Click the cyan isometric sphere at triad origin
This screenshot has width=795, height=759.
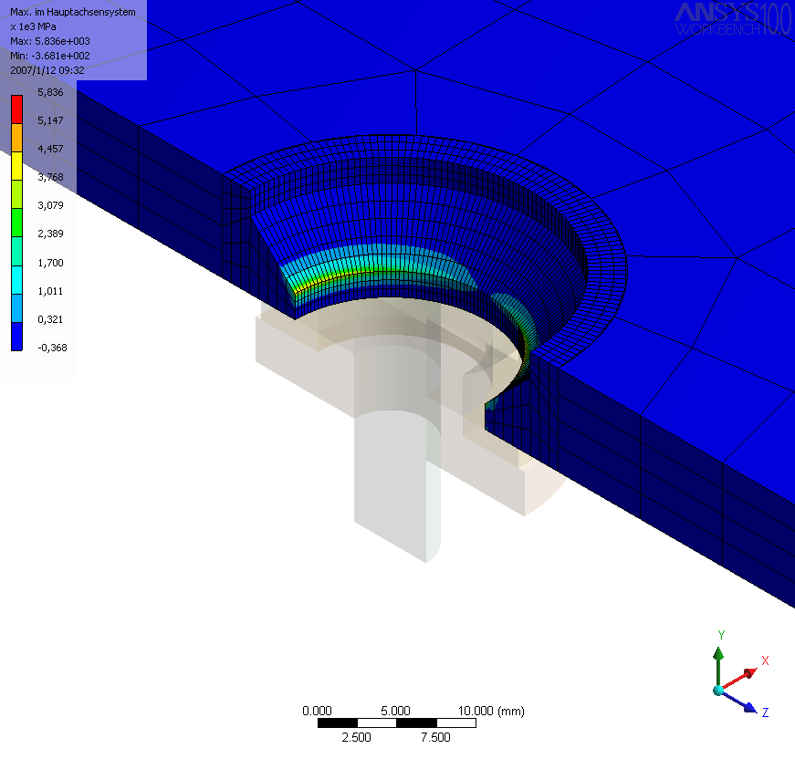718,691
